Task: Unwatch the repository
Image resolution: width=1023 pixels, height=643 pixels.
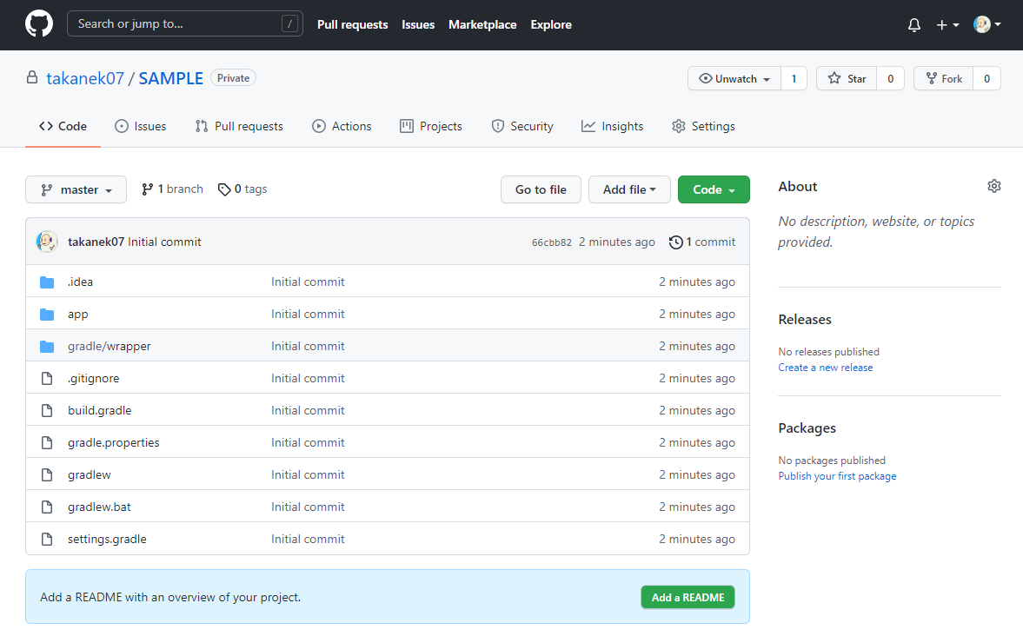Action: pos(734,77)
